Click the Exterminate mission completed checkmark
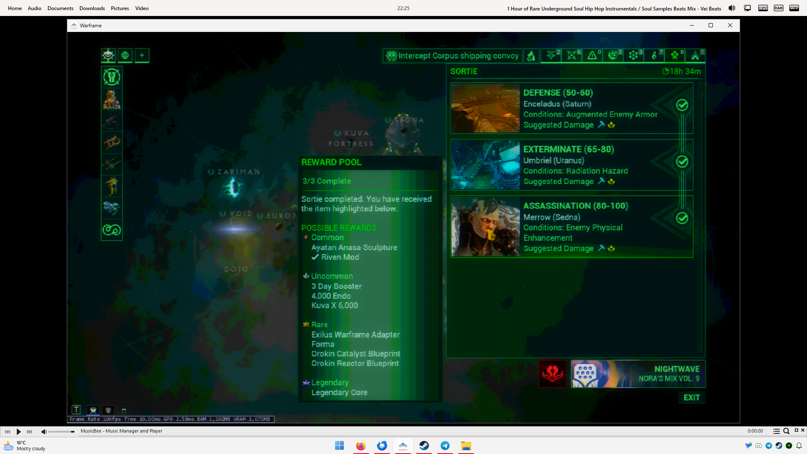Viewport: 807px width, 454px height. pos(682,161)
